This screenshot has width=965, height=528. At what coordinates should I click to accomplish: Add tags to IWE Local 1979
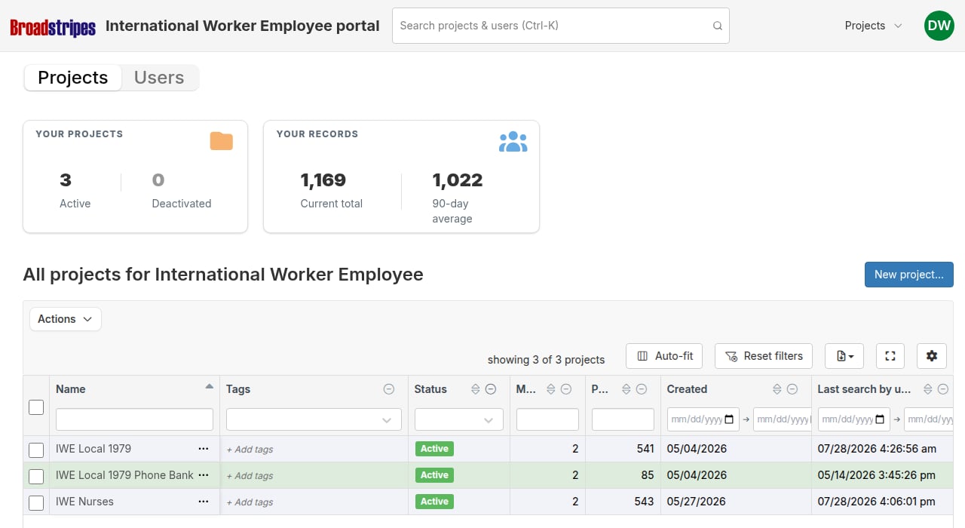250,450
